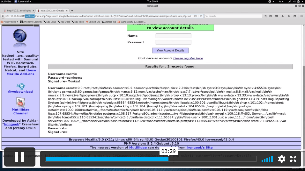Open Kali Docs bookmark
Viewport: 305px width, 171px height.
coord(64,22)
